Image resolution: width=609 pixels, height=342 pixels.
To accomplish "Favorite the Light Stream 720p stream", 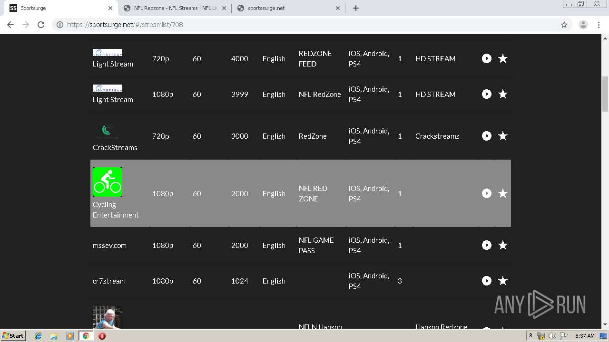I will (503, 58).
